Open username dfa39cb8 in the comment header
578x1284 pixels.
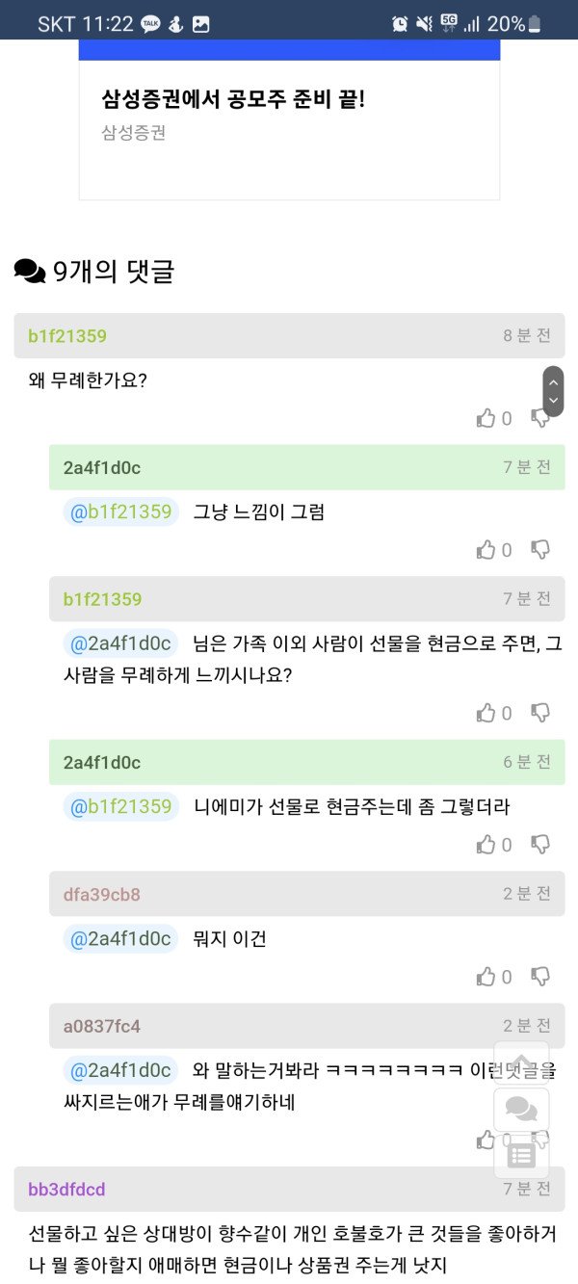102,895
